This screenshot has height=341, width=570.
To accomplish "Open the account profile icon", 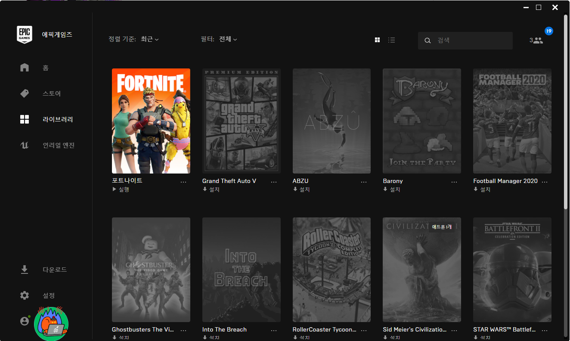I will [x=25, y=321].
